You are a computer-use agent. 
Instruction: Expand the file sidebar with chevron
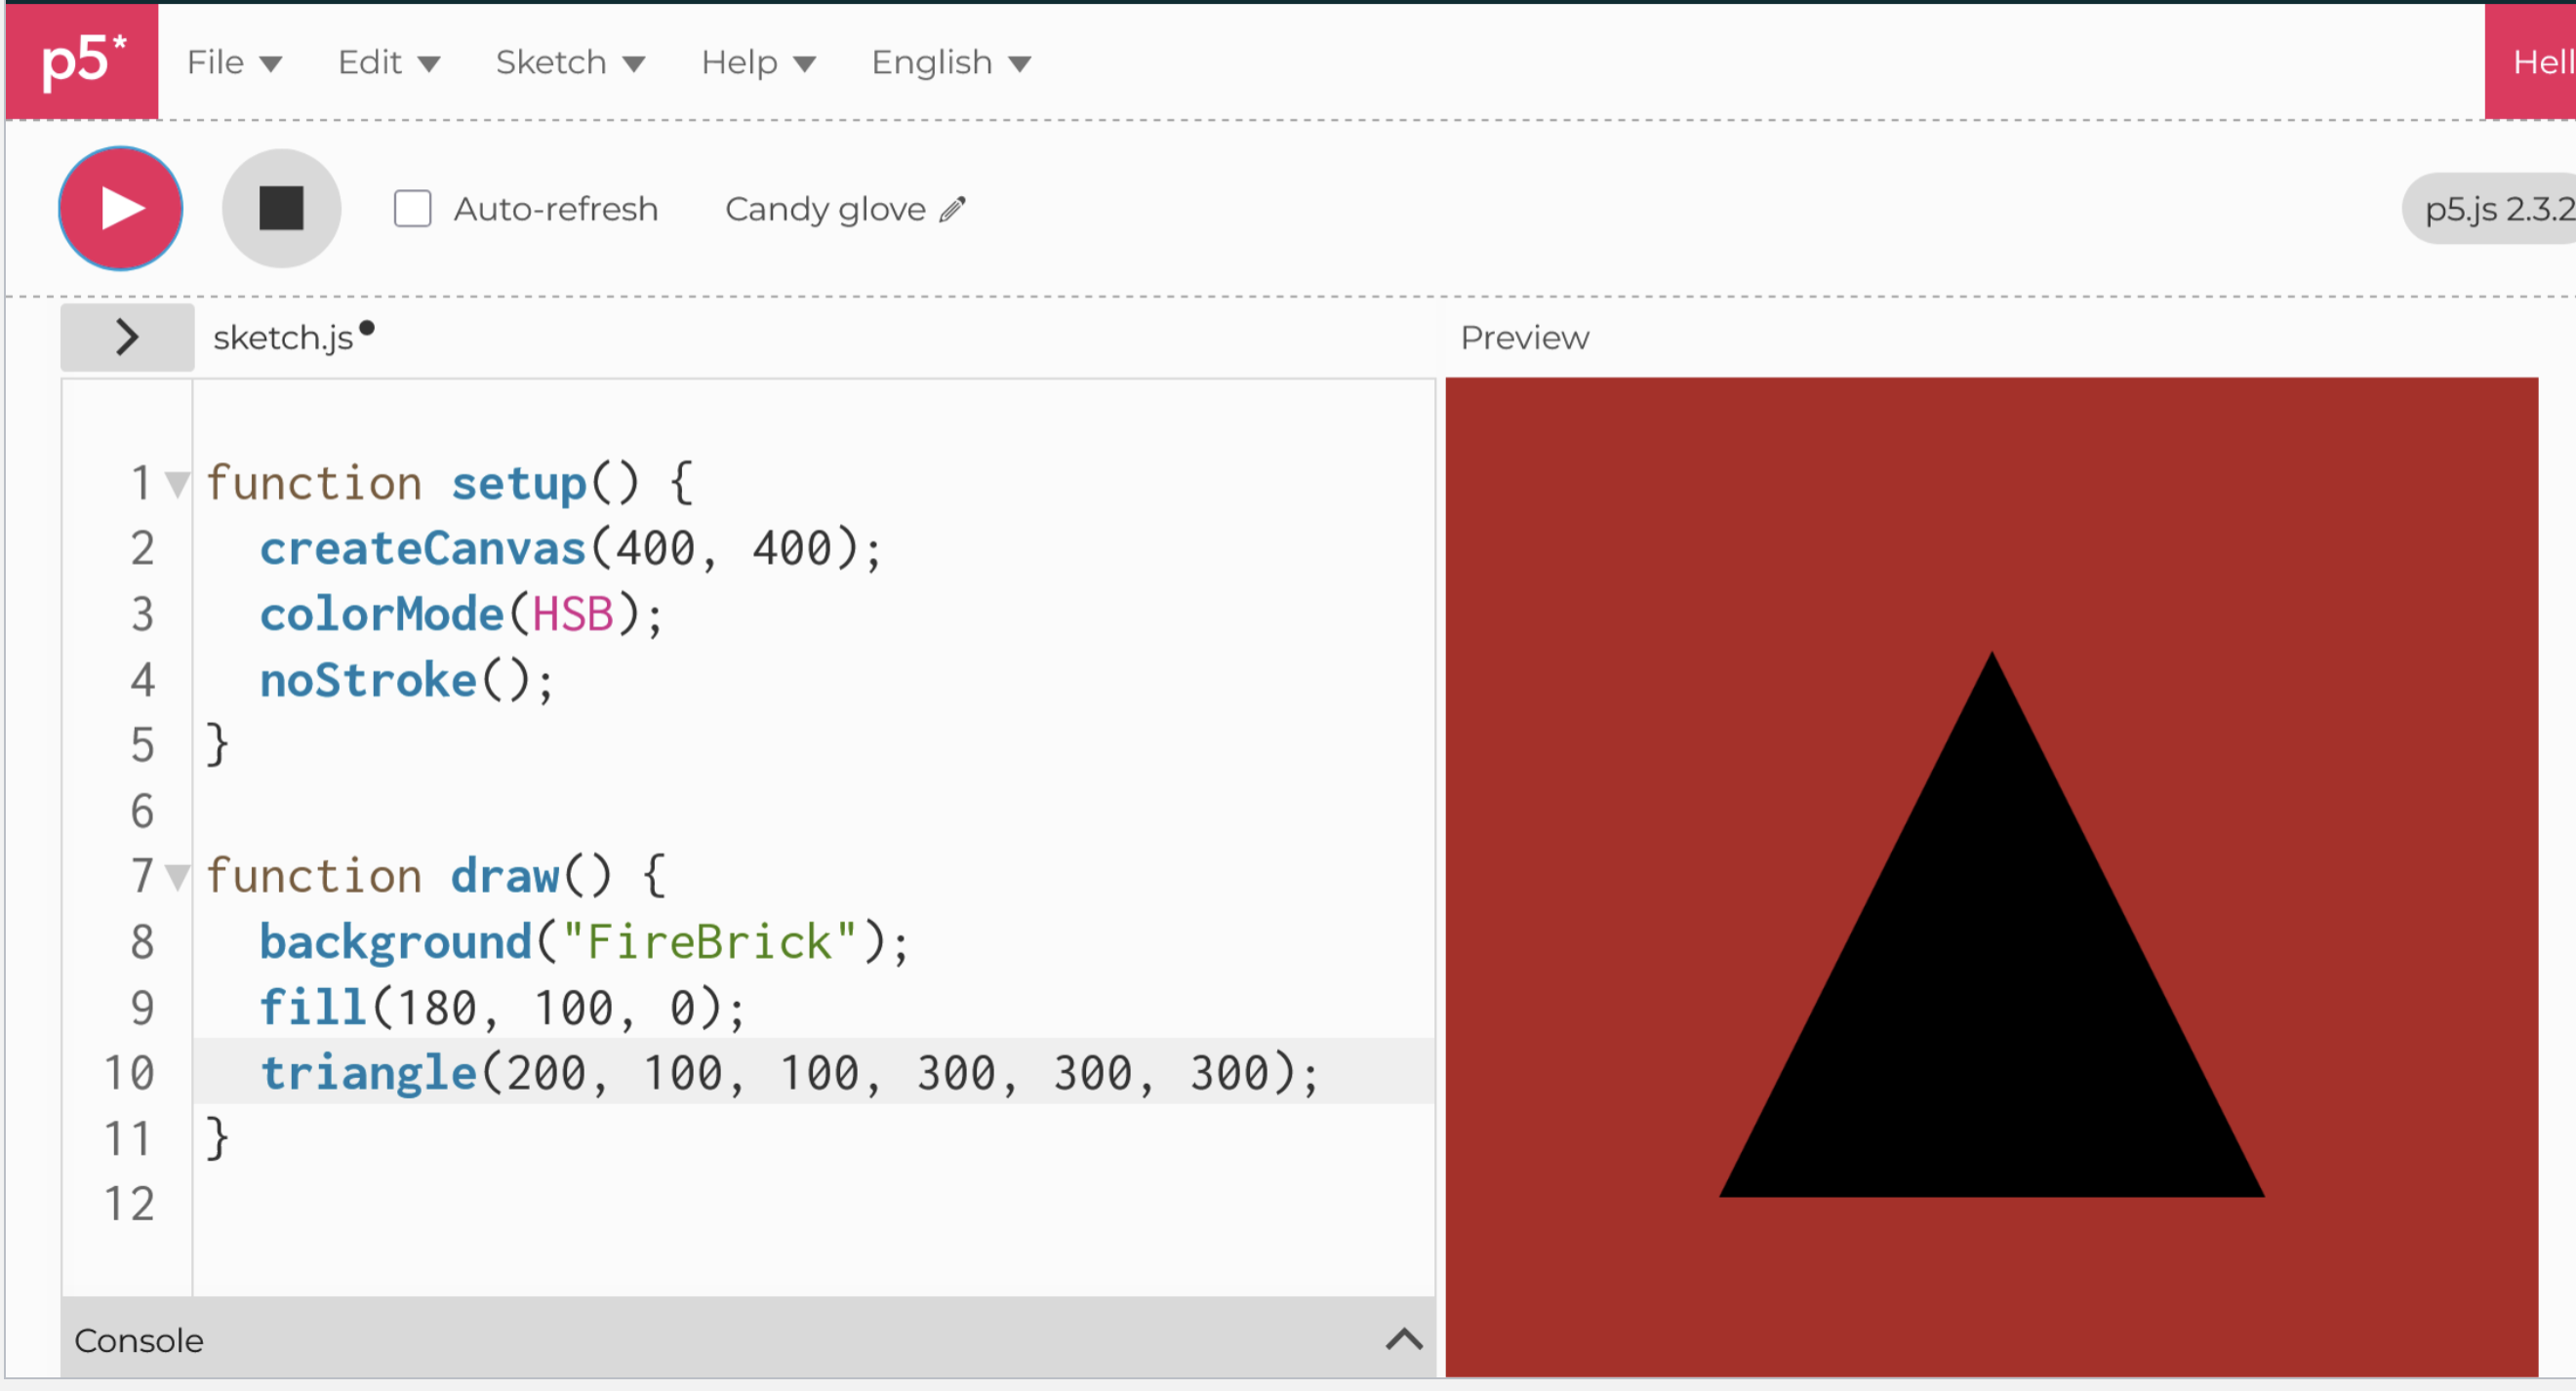(x=127, y=337)
